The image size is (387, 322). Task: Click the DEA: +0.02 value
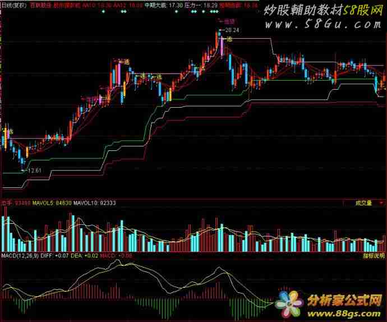(x=84, y=256)
